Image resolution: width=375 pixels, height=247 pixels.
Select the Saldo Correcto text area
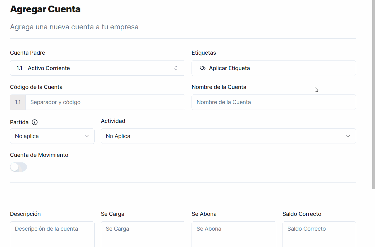[x=319, y=235]
